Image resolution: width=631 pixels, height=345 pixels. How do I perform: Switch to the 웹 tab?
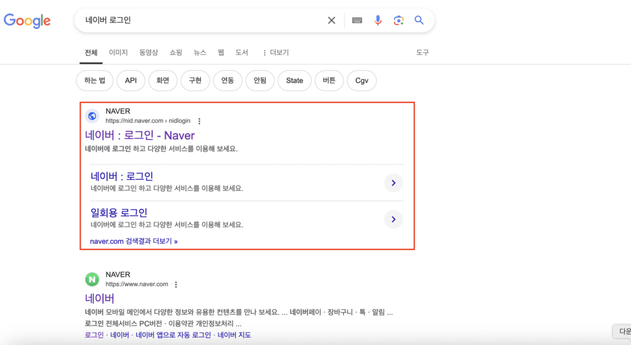point(221,53)
